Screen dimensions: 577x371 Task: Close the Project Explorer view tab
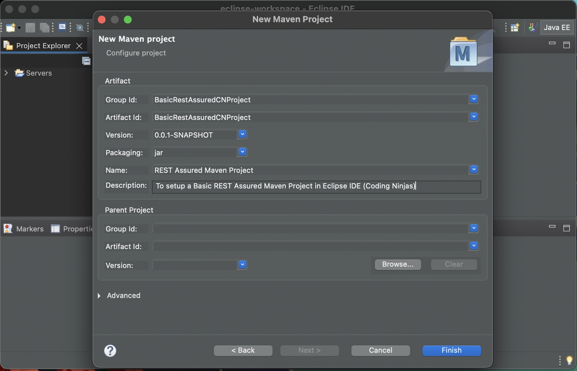(79, 46)
